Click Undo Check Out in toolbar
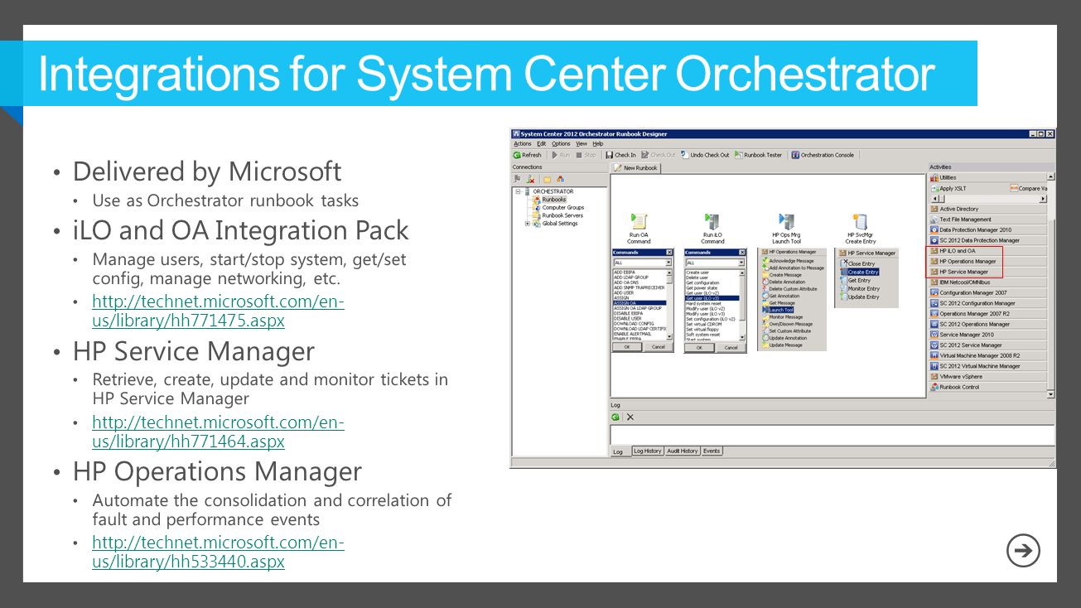The height and width of the screenshot is (608, 1081). click(x=705, y=155)
